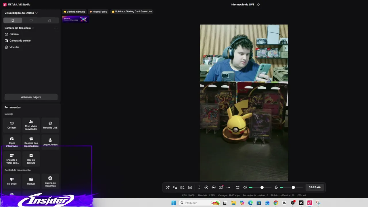368x207 pixels.
Task: Mute the microphone icon
Action: click(276, 187)
